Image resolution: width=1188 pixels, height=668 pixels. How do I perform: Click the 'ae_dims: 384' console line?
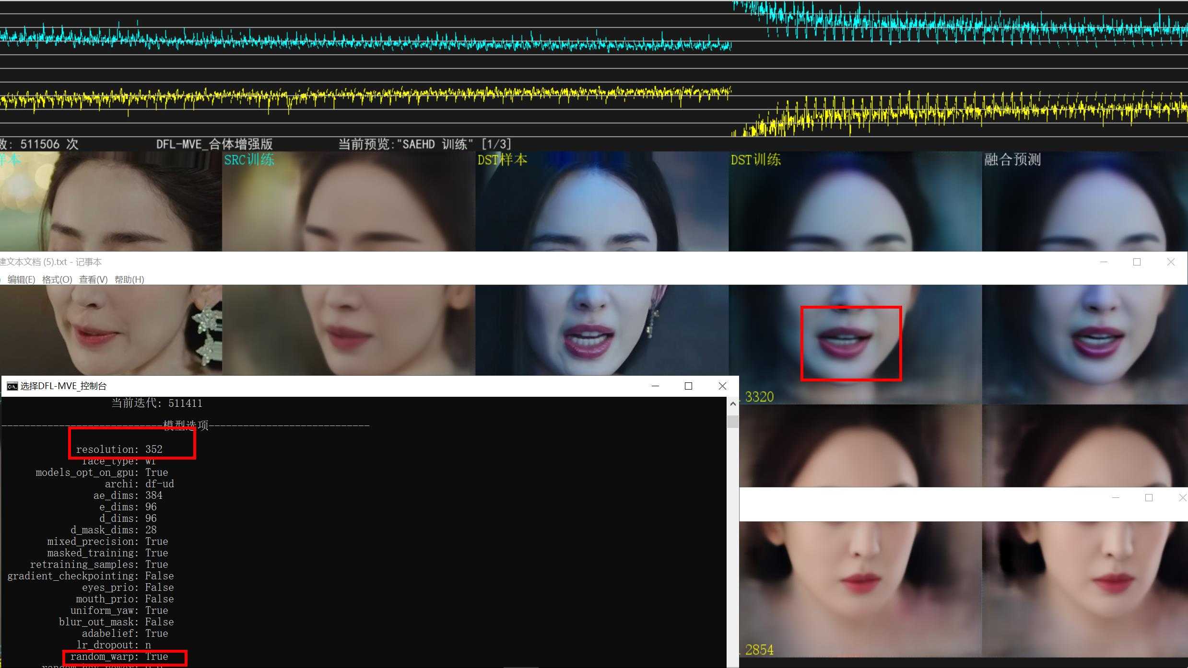[x=128, y=495]
